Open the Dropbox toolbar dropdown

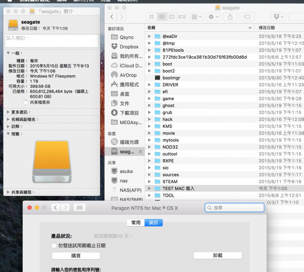[x=278, y=17]
